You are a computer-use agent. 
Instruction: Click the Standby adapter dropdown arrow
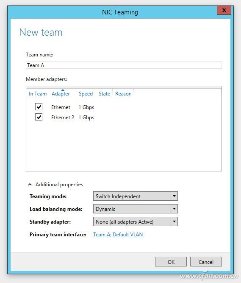pos(174,221)
